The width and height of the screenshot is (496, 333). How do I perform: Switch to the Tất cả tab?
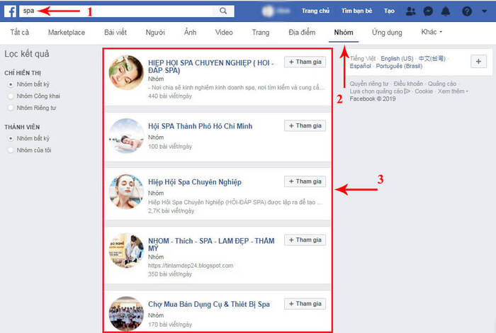point(20,33)
